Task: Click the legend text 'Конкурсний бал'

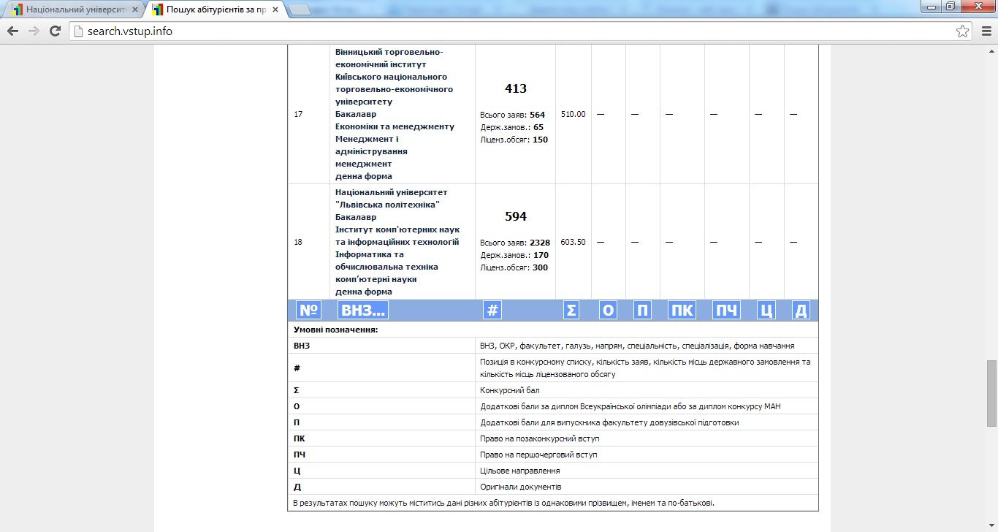Action: pyautogui.click(x=510, y=390)
